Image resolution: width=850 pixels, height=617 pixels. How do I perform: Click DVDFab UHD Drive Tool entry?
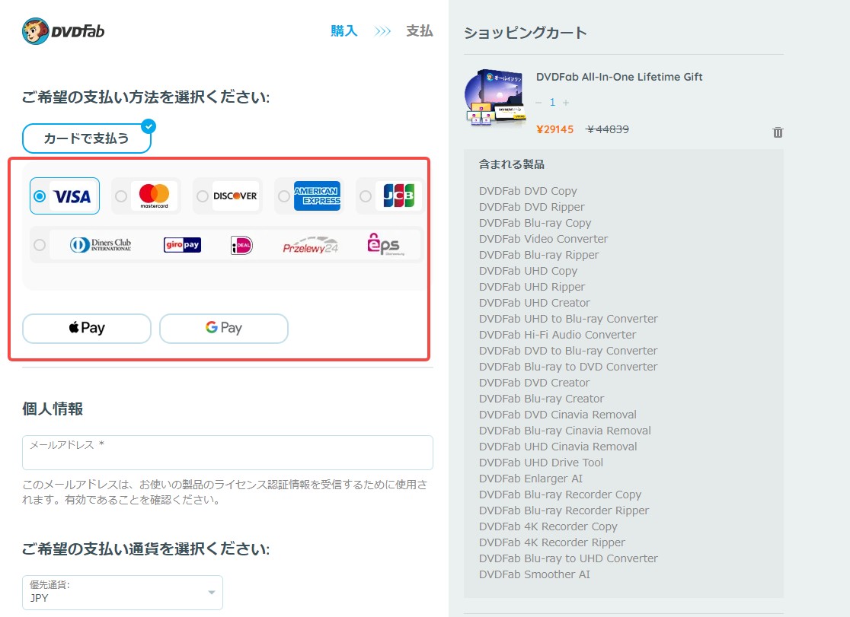coord(541,463)
